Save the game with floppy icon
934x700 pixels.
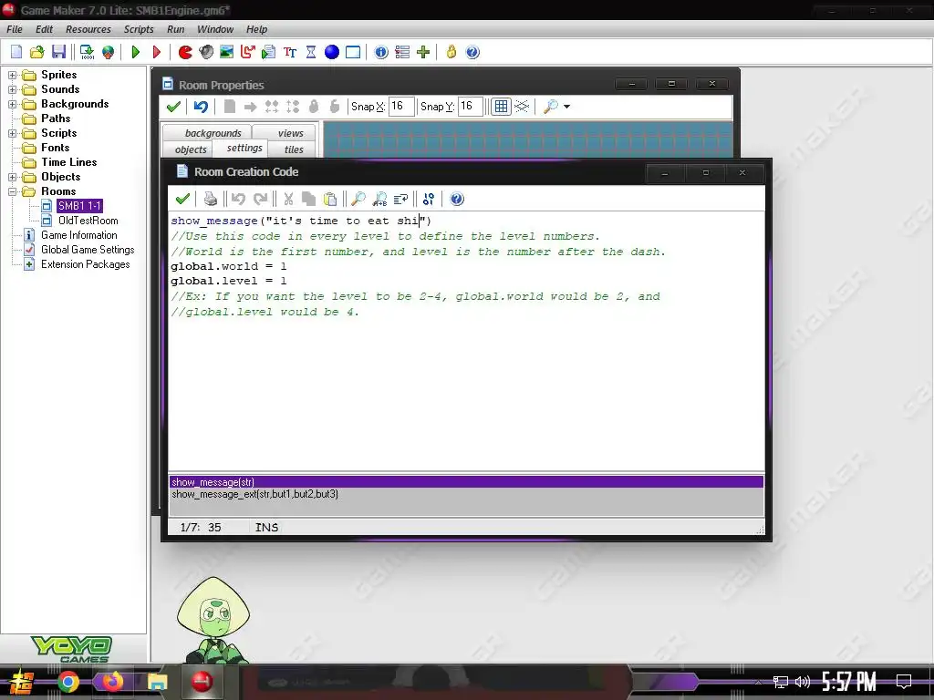58,52
